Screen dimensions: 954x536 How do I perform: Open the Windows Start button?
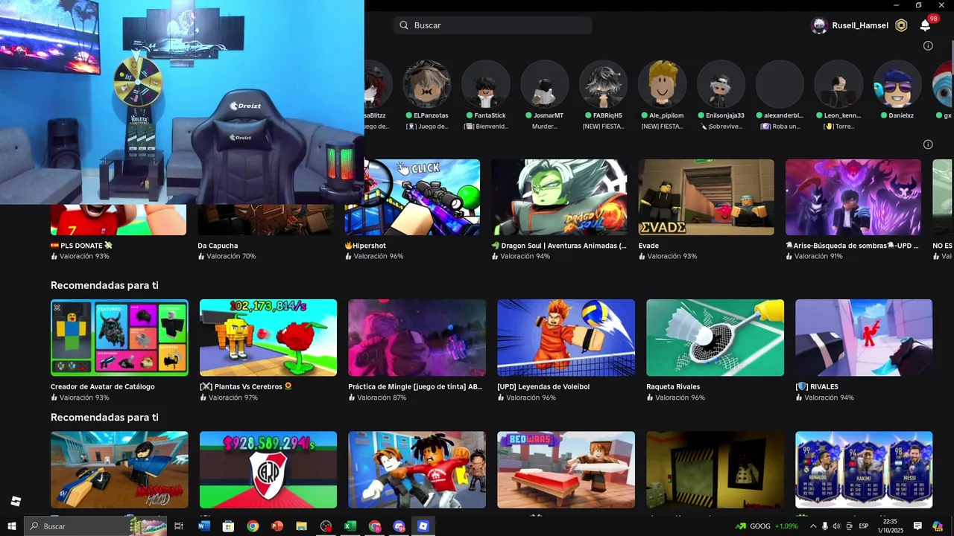(x=12, y=526)
